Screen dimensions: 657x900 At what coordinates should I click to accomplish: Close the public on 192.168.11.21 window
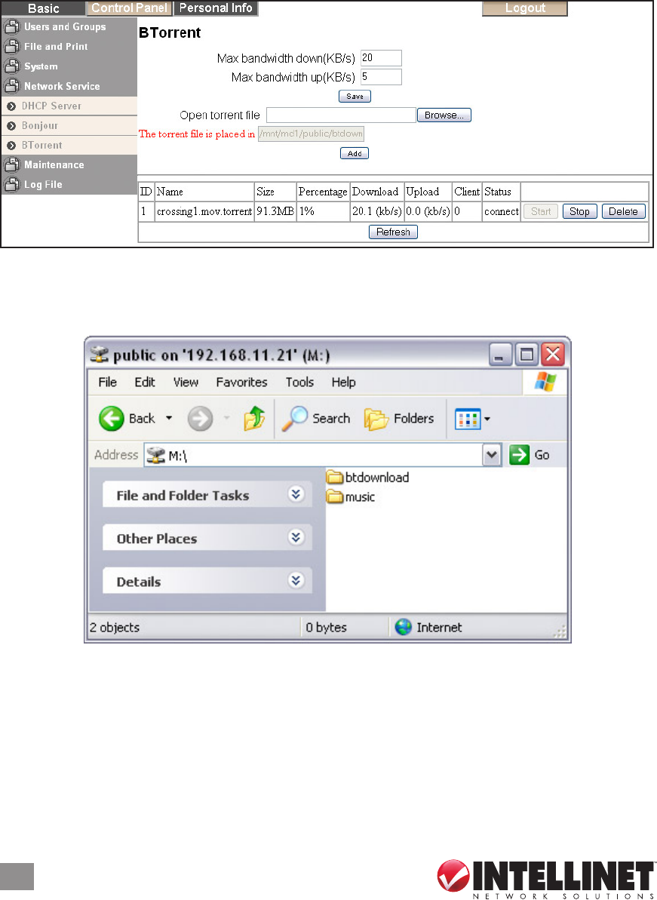553,354
